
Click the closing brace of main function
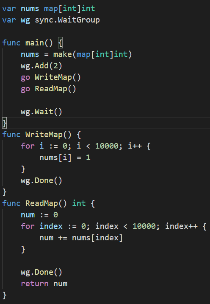(x=5, y=123)
